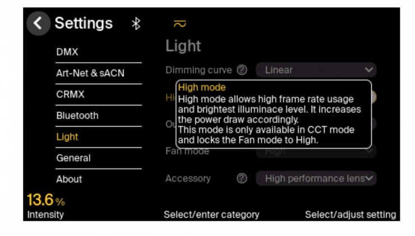Open the DMX settings category
415x236 pixels.
click(67, 52)
